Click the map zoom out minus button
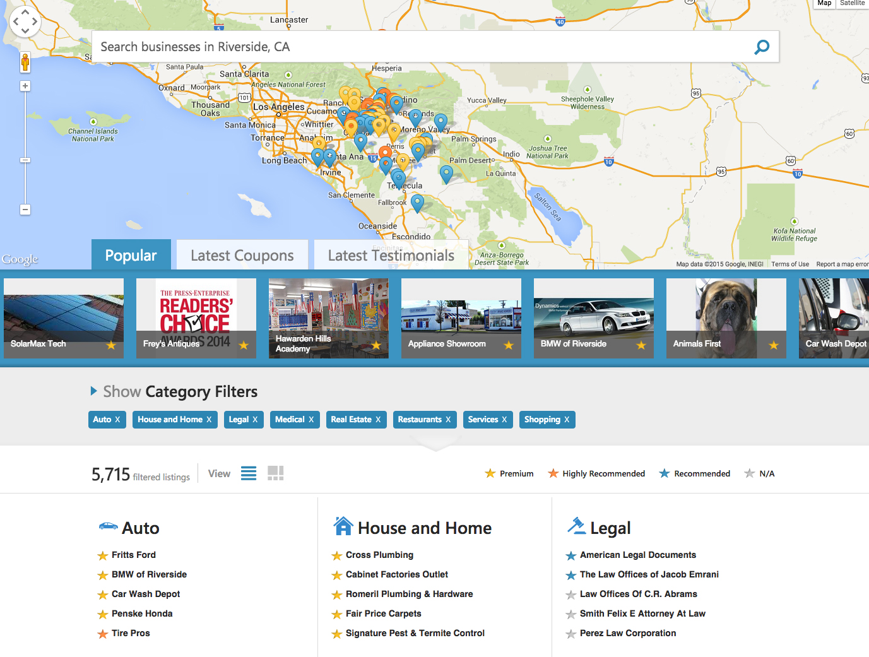The image size is (869, 657). 25,210
